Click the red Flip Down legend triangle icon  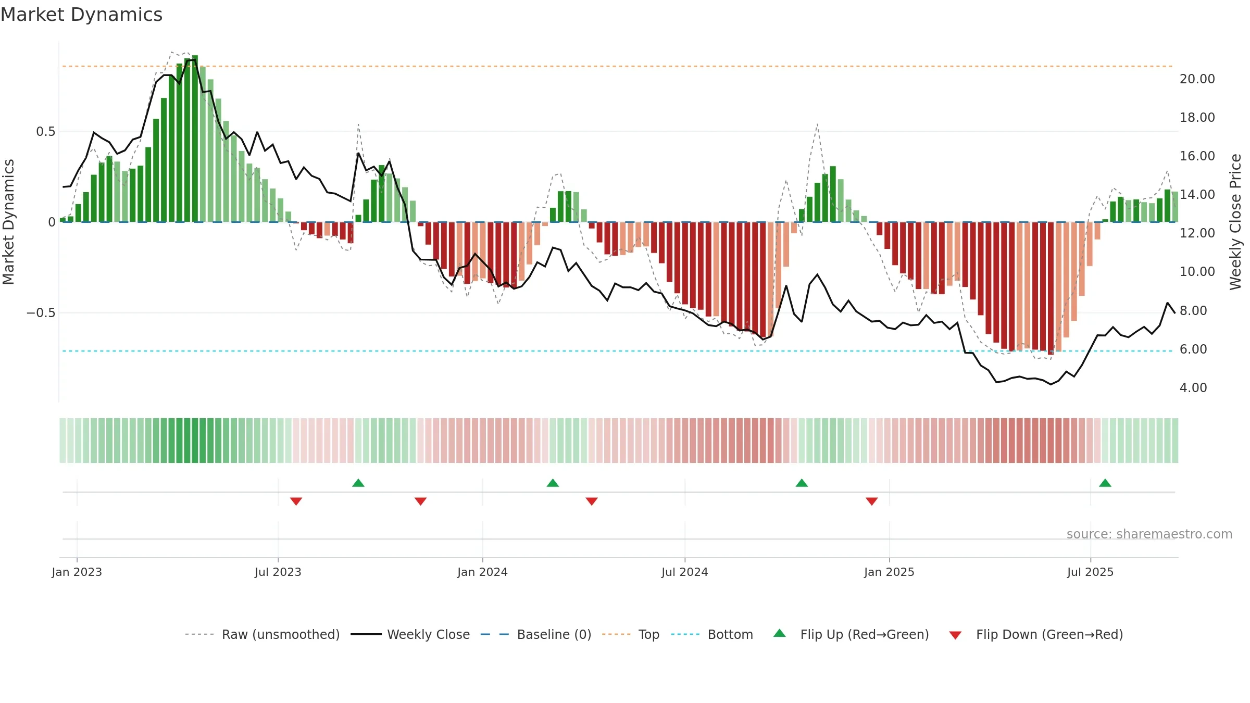click(x=955, y=635)
